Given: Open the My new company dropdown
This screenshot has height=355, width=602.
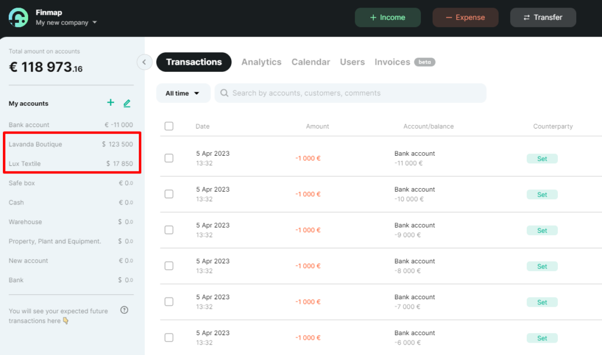Looking at the screenshot, I should (x=66, y=23).
